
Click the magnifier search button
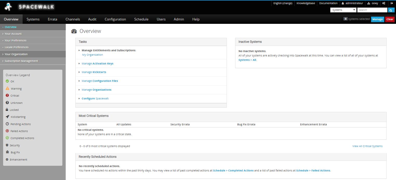[x=391, y=10]
